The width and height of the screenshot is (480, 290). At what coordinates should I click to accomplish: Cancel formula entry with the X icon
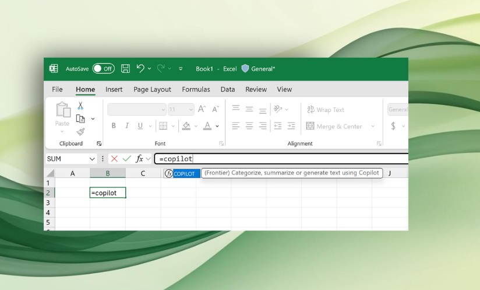(x=114, y=159)
